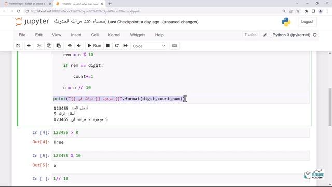332x187 pixels.
Task: Click the Logout button
Action: 307,22
